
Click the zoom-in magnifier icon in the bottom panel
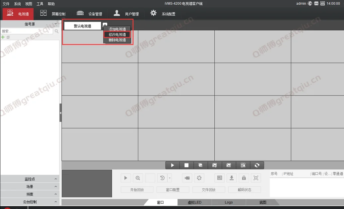pos(138,178)
